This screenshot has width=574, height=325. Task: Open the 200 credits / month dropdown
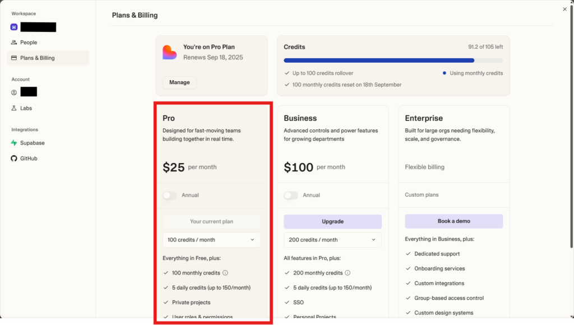[x=333, y=240]
